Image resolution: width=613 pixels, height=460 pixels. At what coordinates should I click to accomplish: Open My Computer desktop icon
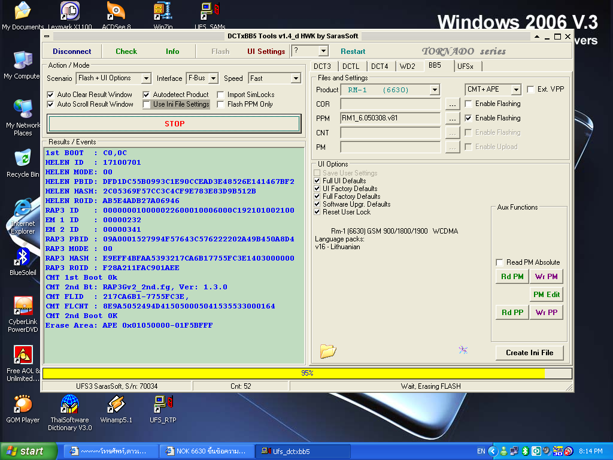coord(22,65)
